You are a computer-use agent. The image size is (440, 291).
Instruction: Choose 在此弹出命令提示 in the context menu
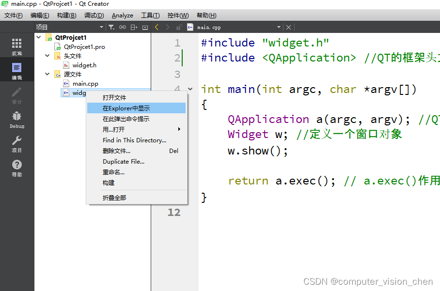pos(136,119)
